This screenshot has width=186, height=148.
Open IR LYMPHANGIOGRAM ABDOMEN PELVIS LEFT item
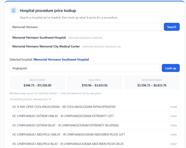(x=94, y=135)
